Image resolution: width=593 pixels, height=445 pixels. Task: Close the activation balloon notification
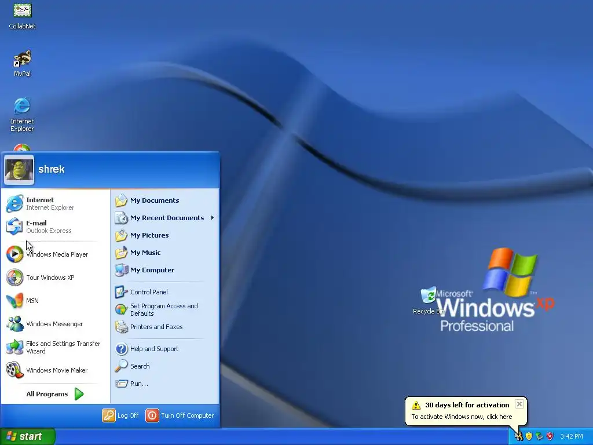[519, 404]
